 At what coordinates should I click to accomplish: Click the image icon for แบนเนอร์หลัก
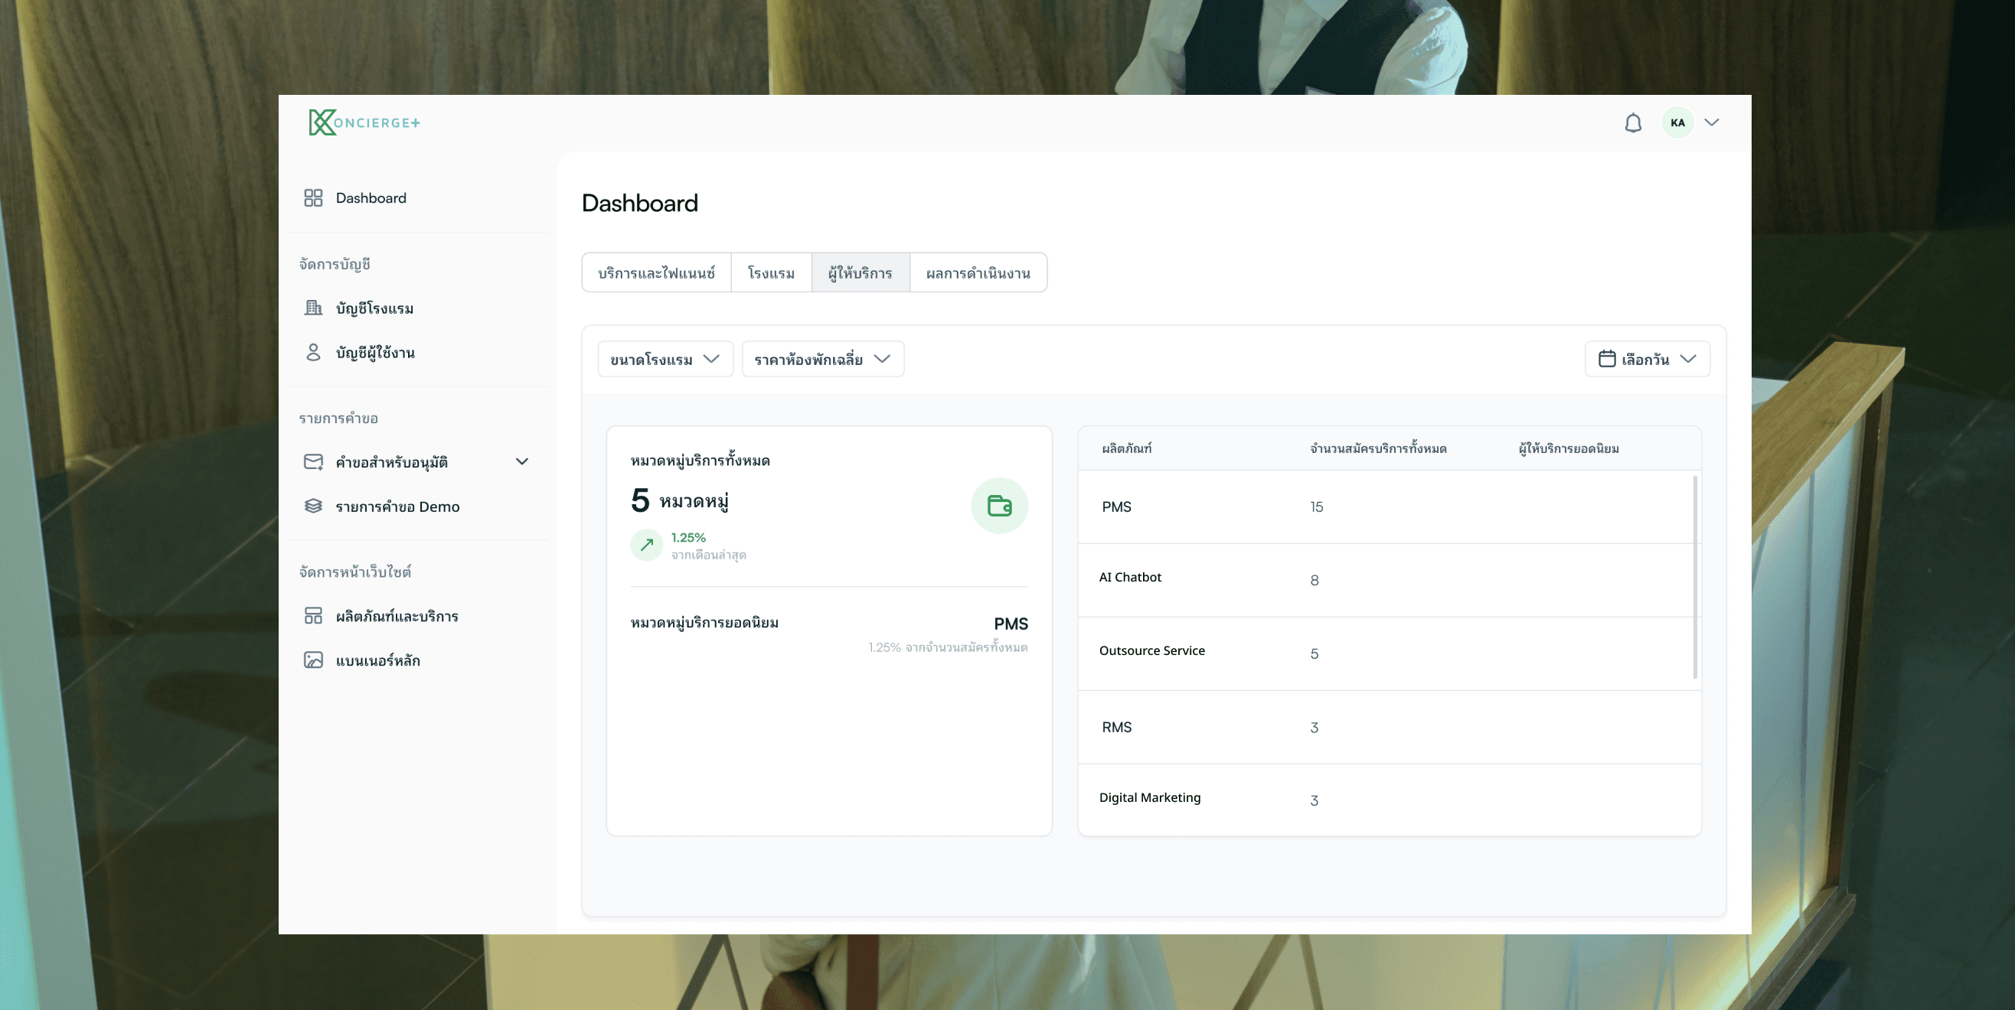click(x=313, y=660)
